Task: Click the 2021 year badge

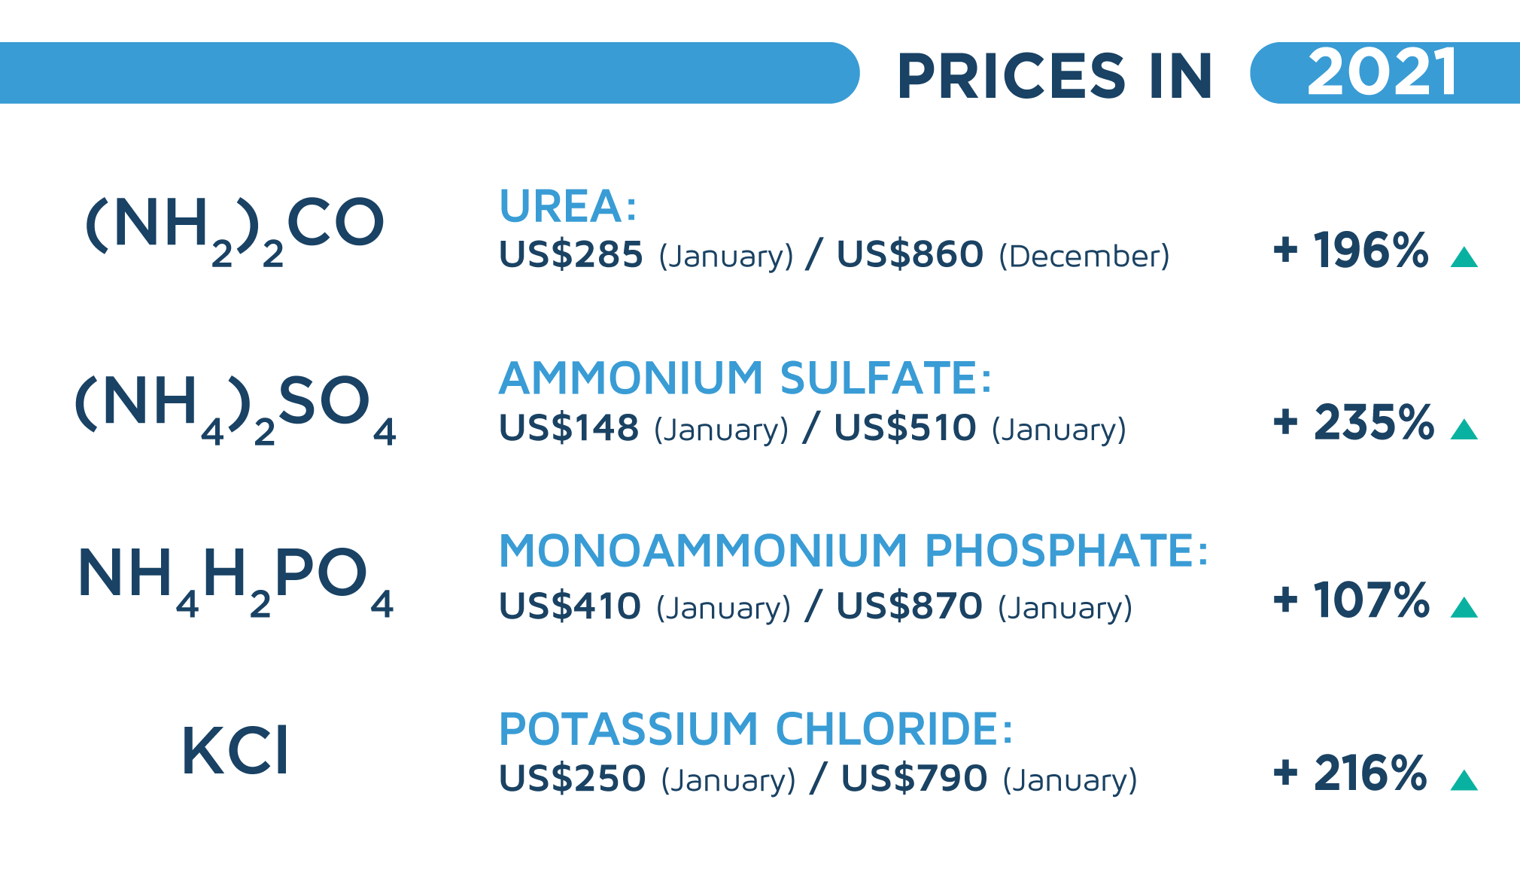Action: tap(1385, 73)
